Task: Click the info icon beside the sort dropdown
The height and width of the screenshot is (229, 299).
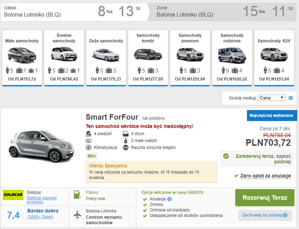Action: [x=291, y=98]
